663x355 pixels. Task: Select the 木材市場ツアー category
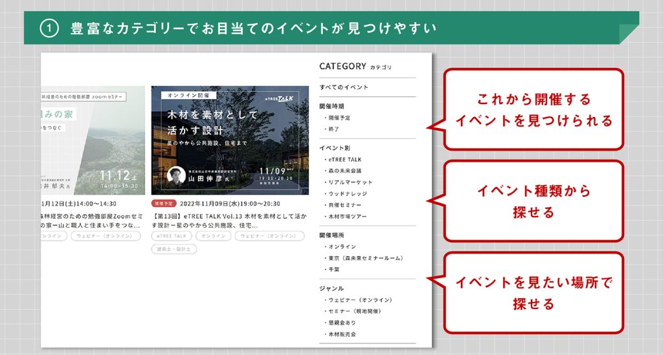(348, 217)
